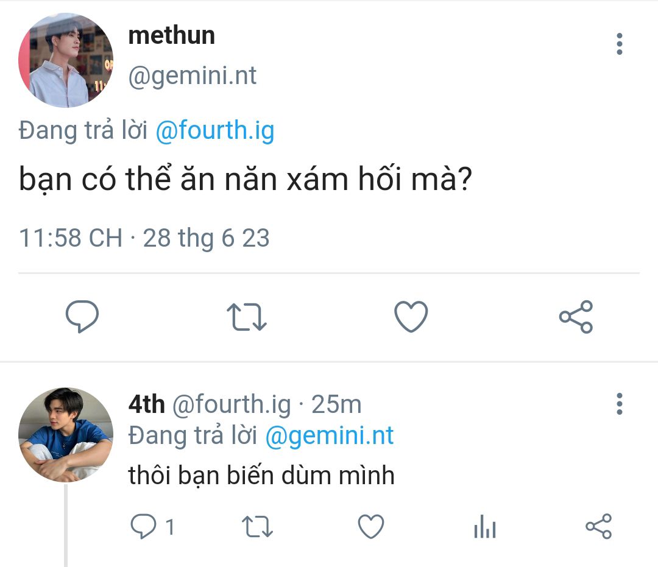Retweet 4th's reply tweet
This screenshot has width=658, height=567.
257,527
